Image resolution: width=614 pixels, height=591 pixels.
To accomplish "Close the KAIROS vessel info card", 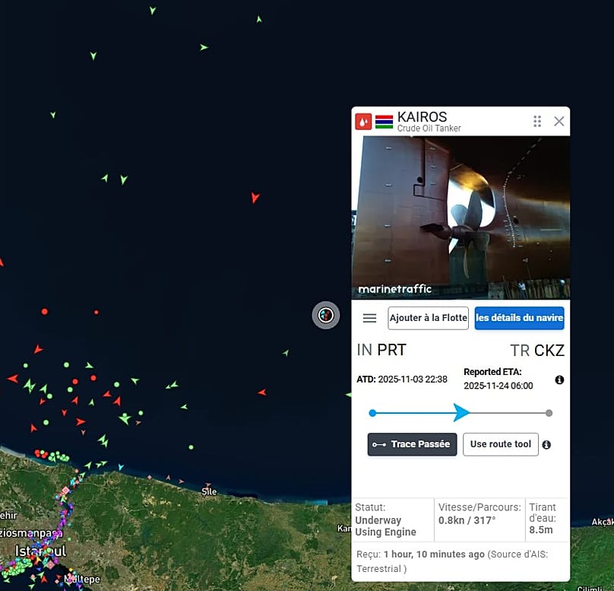I will pos(559,122).
